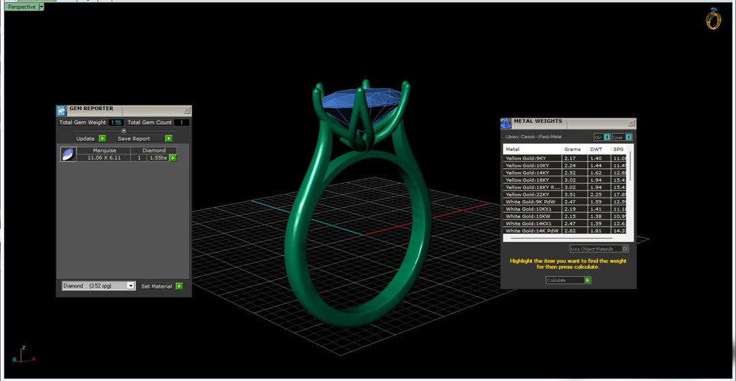Click the gold ring logo icon

click(713, 20)
